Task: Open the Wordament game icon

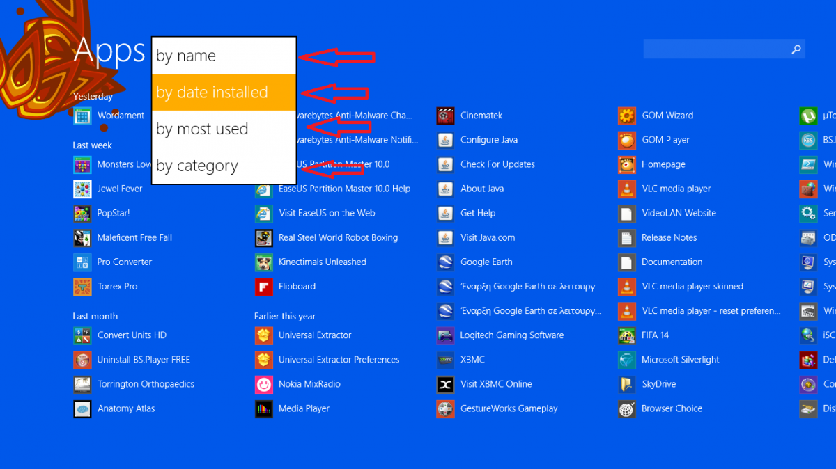Action: (x=82, y=116)
